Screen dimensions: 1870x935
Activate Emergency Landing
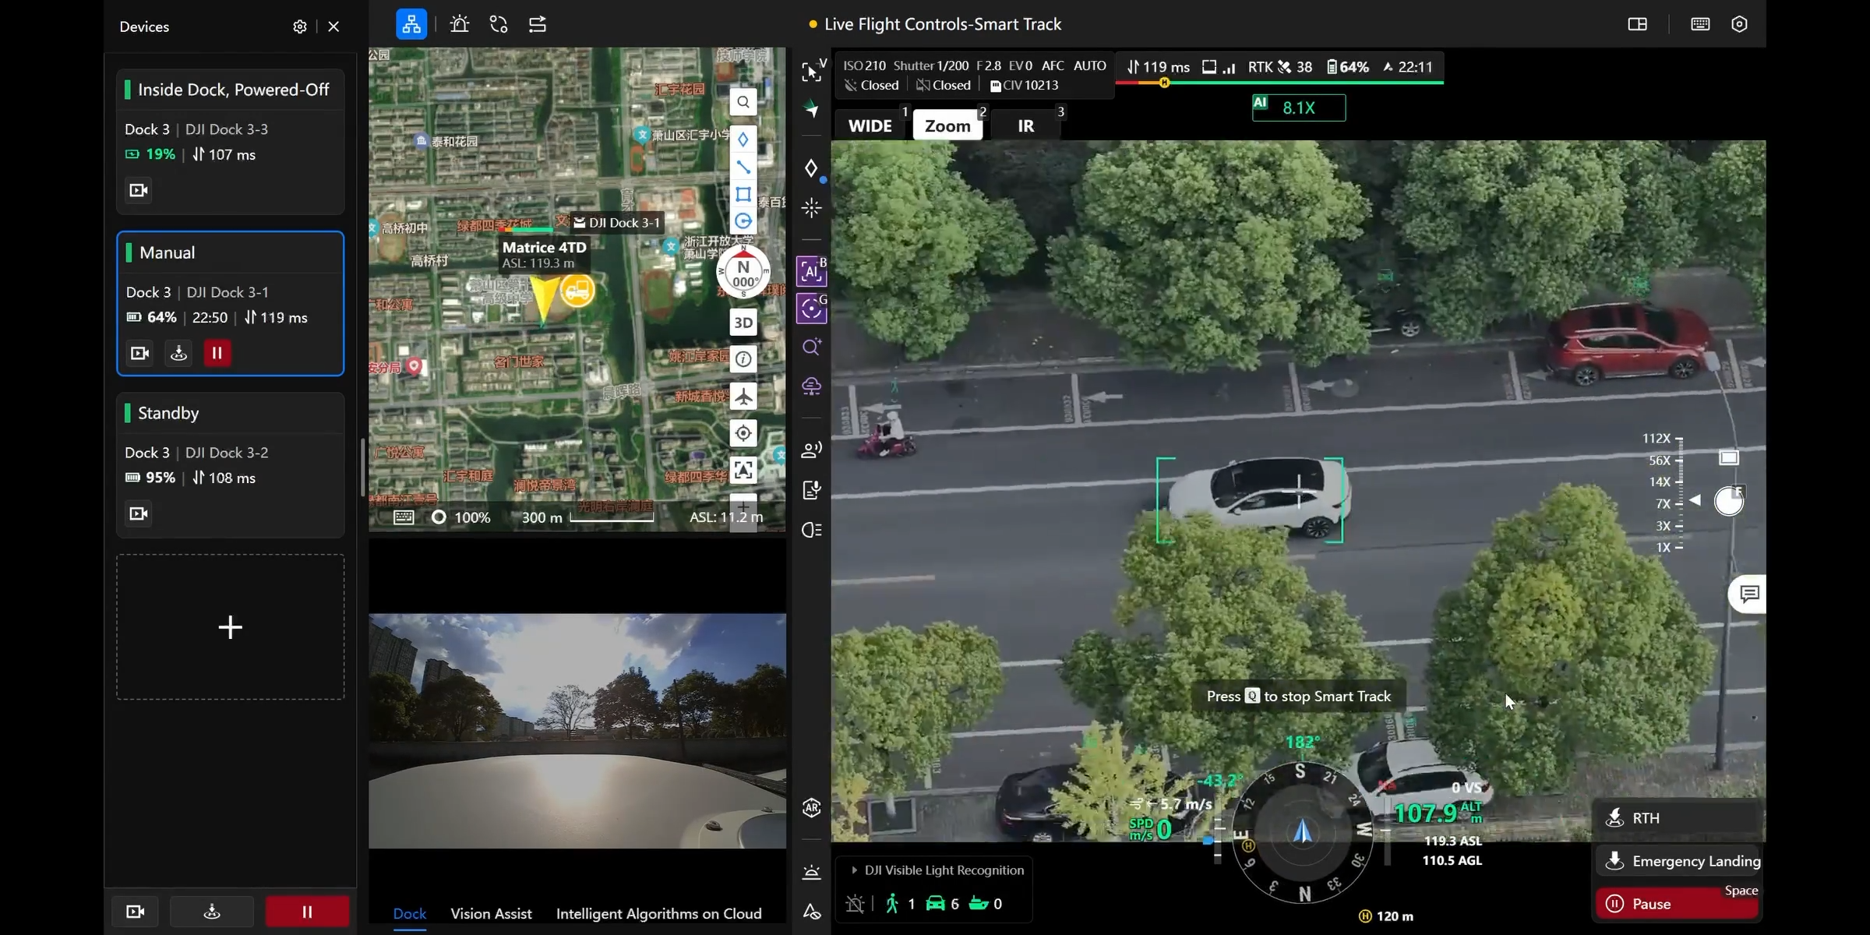click(1680, 860)
